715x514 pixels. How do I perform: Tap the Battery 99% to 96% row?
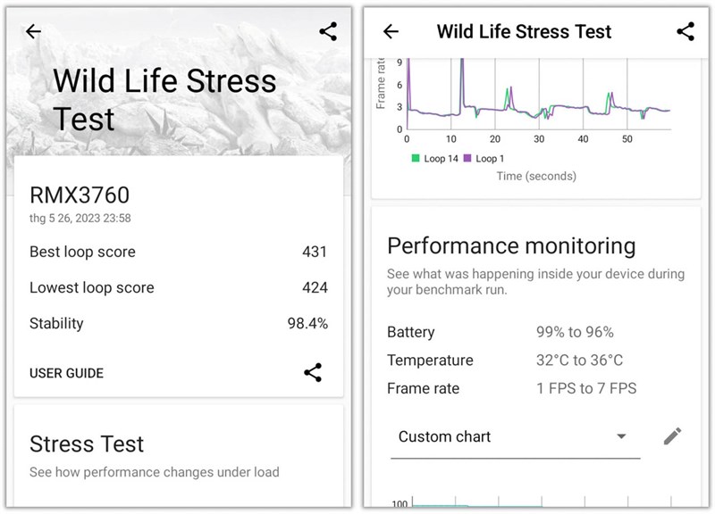534,332
